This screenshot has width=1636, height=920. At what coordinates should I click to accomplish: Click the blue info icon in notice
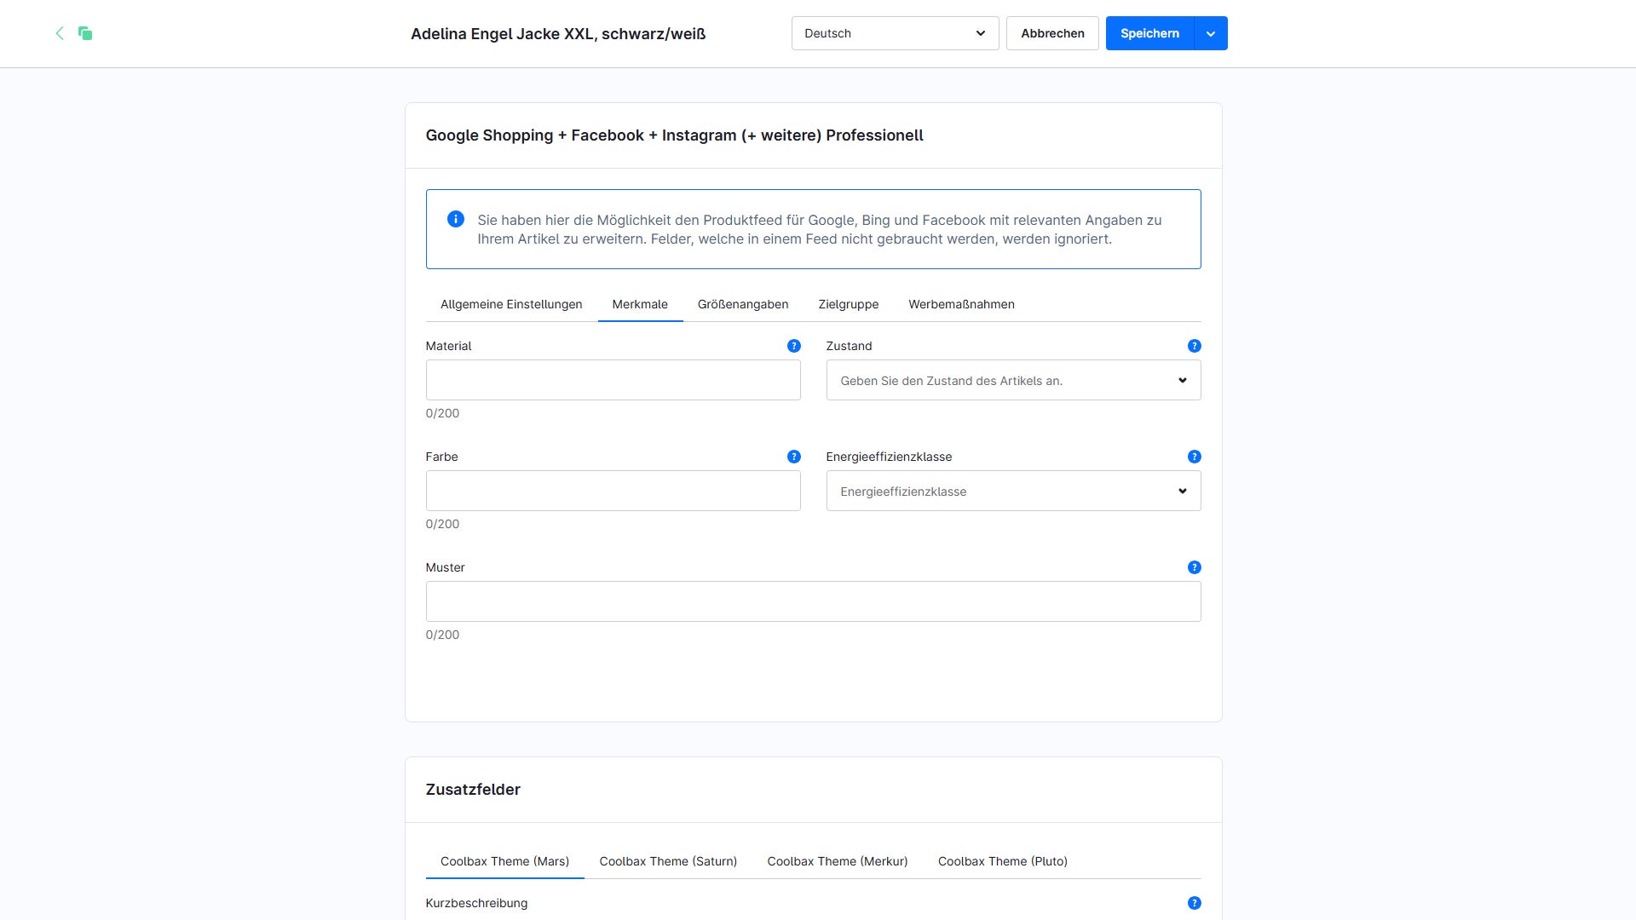(456, 219)
